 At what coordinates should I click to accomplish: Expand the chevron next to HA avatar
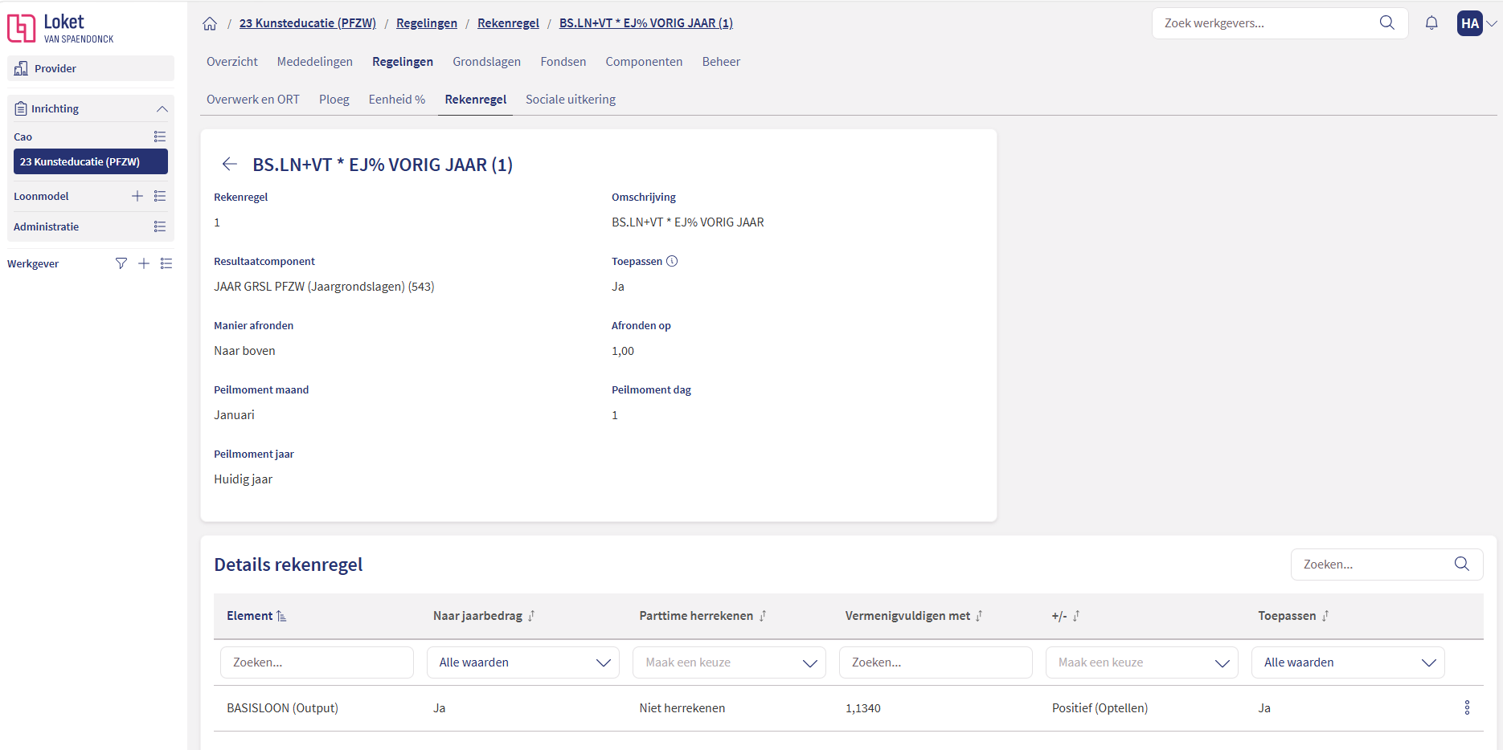1492,23
